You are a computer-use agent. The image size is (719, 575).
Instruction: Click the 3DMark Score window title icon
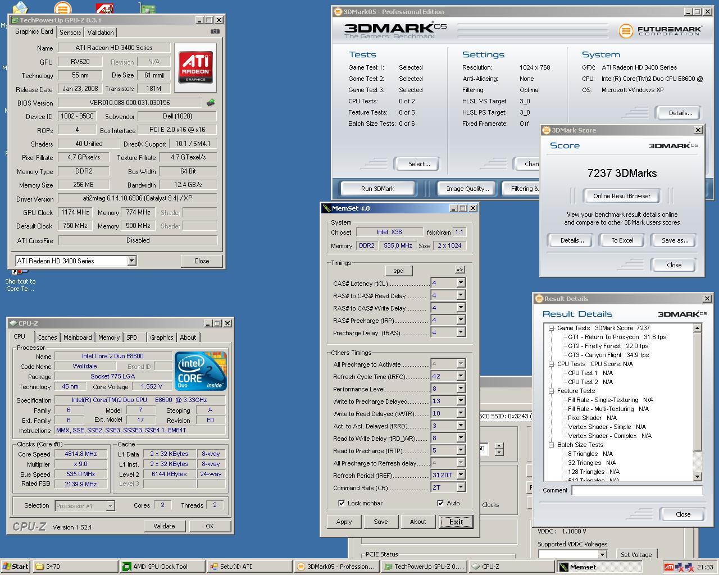click(x=547, y=130)
